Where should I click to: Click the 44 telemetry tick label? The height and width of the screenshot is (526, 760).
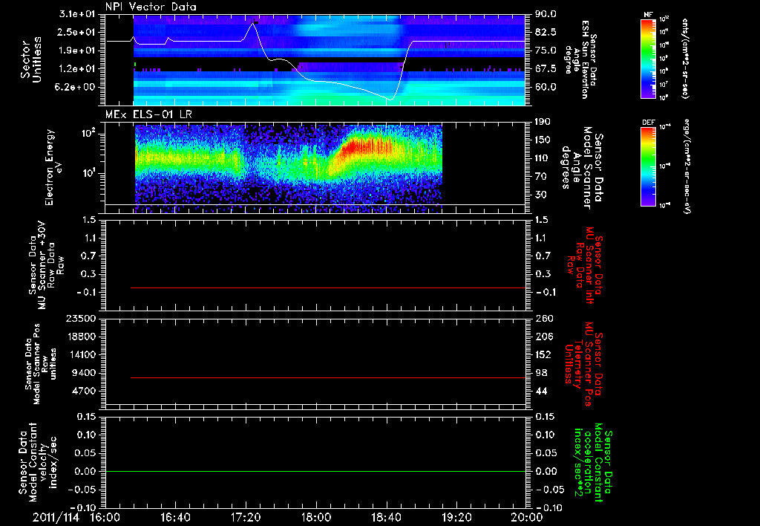[x=541, y=391]
